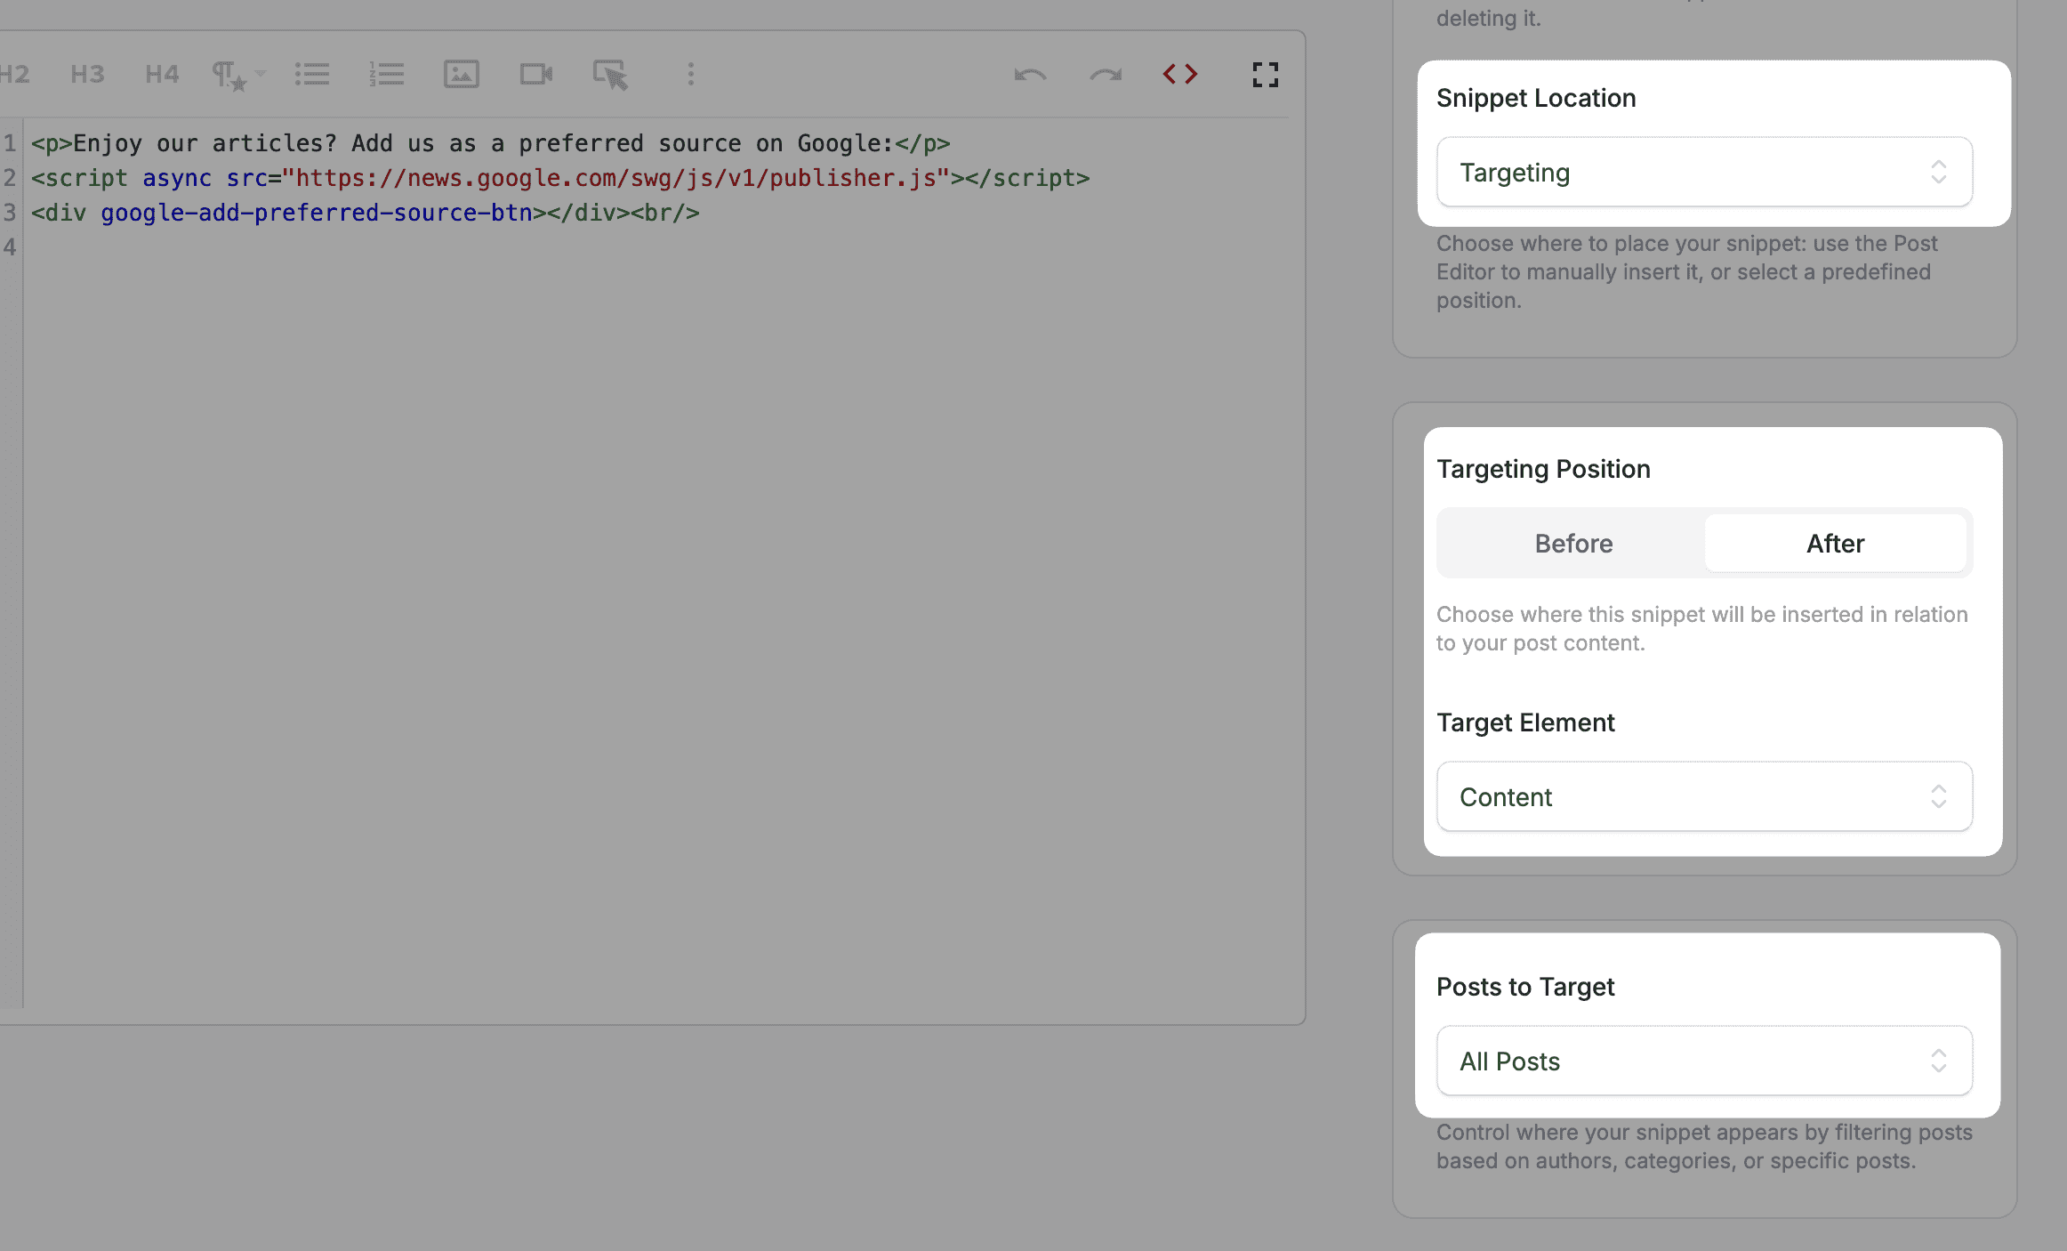2067x1251 pixels.
Task: Click the publisher.js script URL text
Action: [615, 178]
